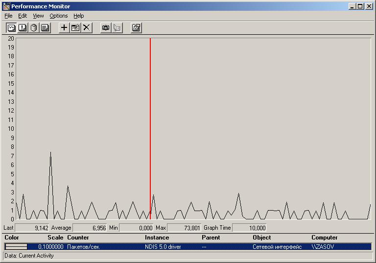Switch to the Alert view icon
The image size is (376, 263).
(23, 28)
